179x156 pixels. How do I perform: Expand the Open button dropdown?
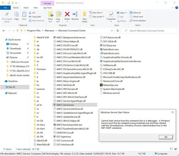[x=126, y=13]
